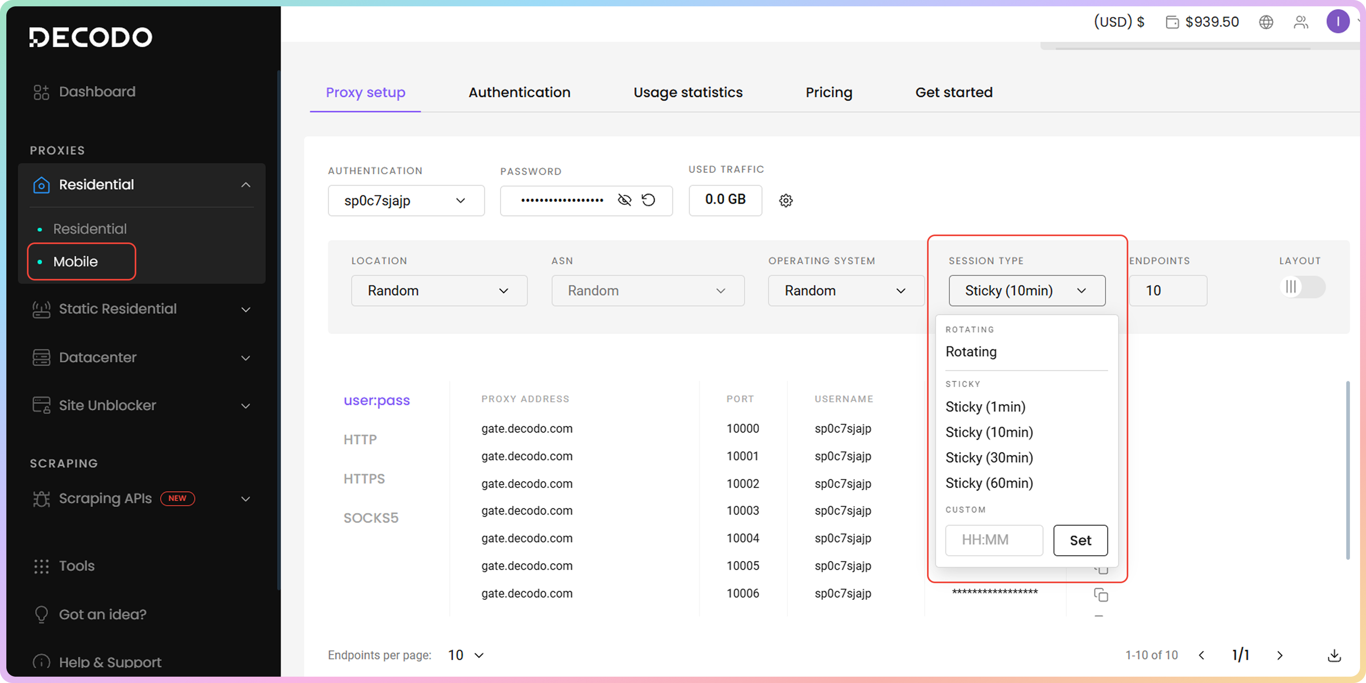
Task: Open the Location Random dropdown
Action: [439, 291]
